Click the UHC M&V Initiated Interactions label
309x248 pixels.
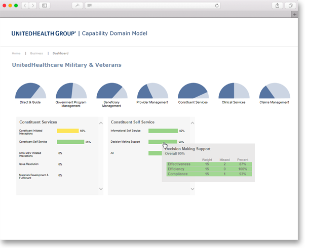[x=30, y=154]
